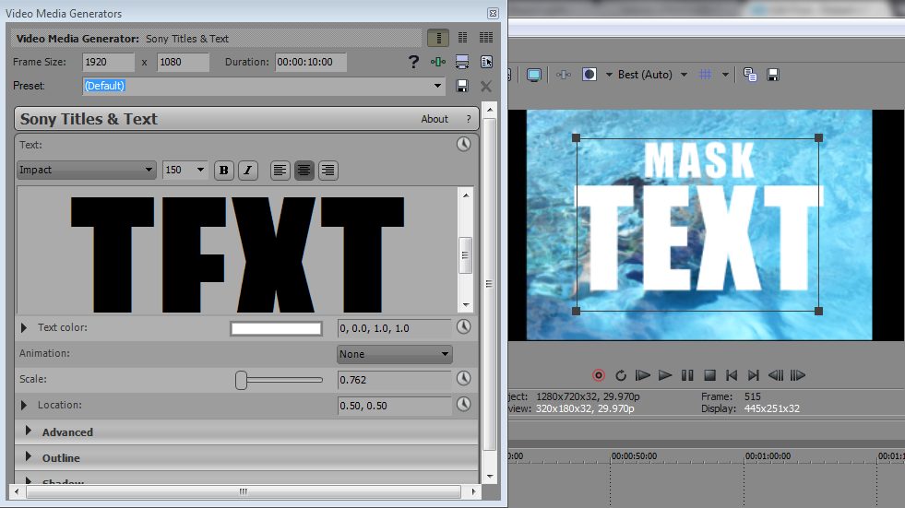Select three-column view layout icon
Screen dimensions: 905x508
[486, 38]
